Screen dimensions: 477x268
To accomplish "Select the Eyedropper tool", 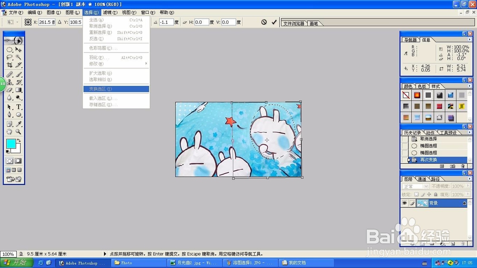I will 19,124.
